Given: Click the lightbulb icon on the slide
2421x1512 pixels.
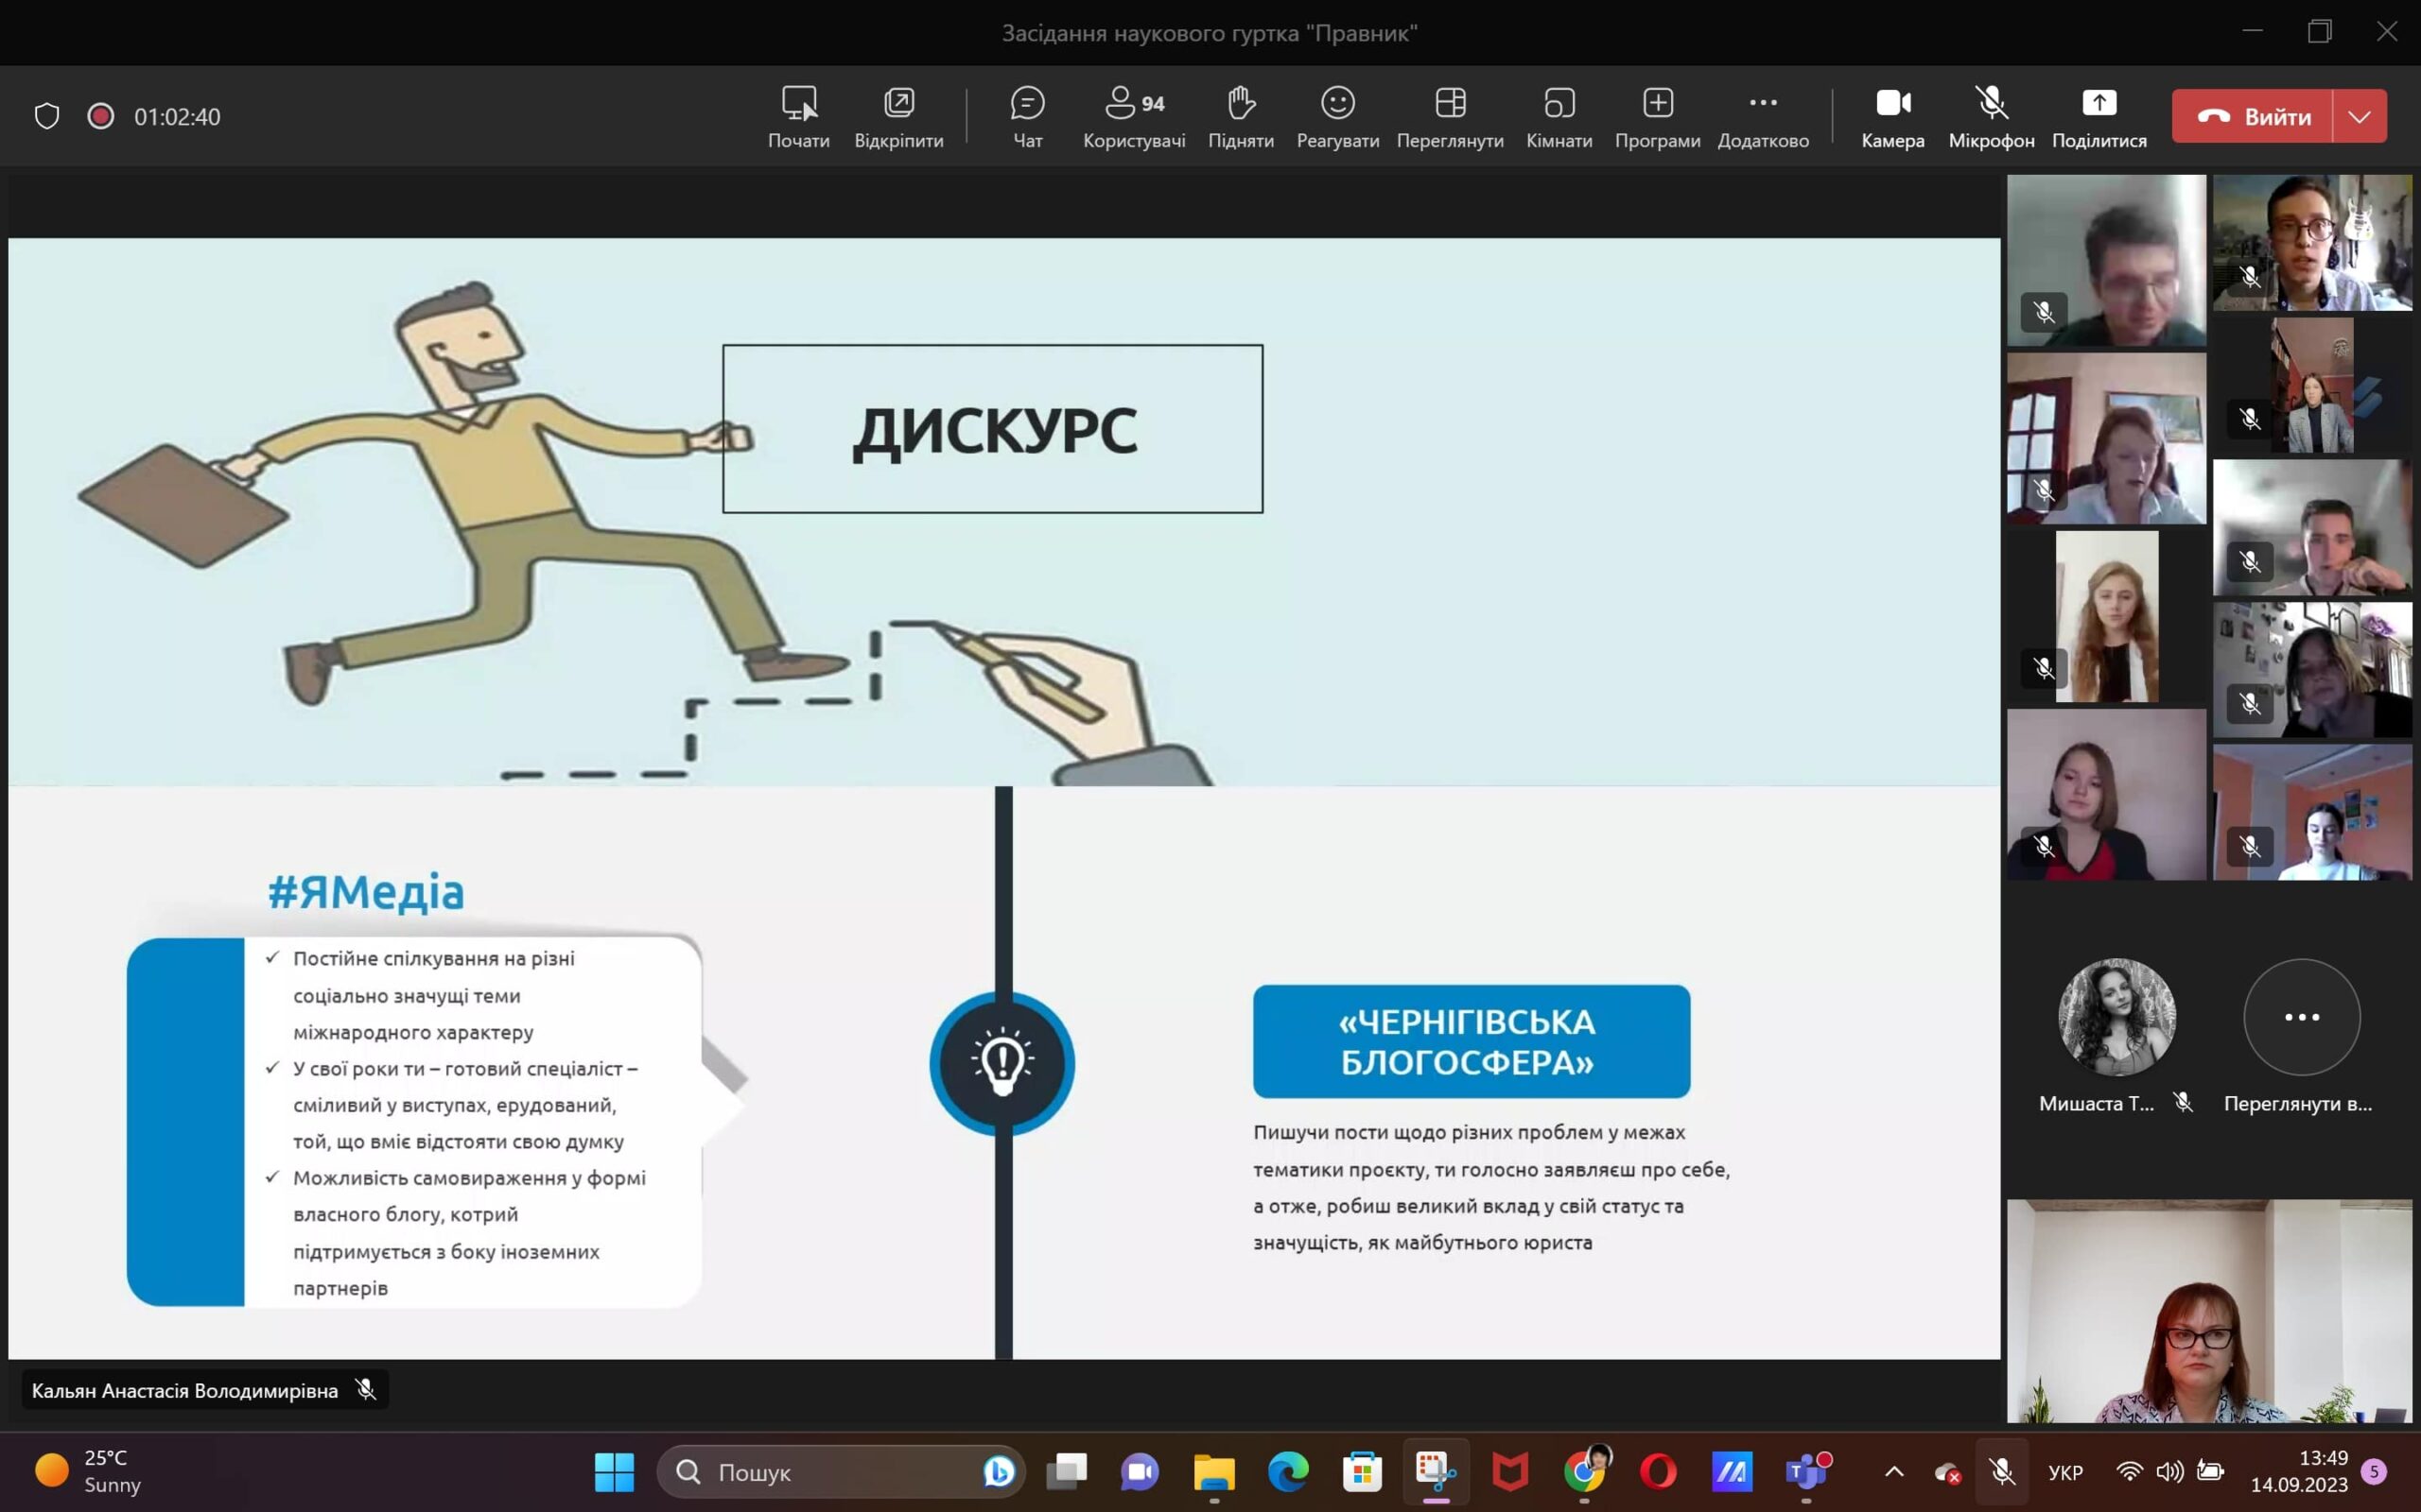Looking at the screenshot, I should point(1001,1062).
